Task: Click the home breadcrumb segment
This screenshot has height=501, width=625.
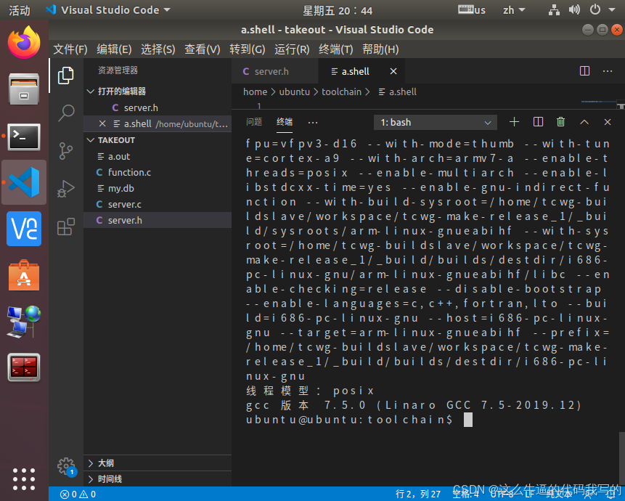Action: tap(255, 92)
